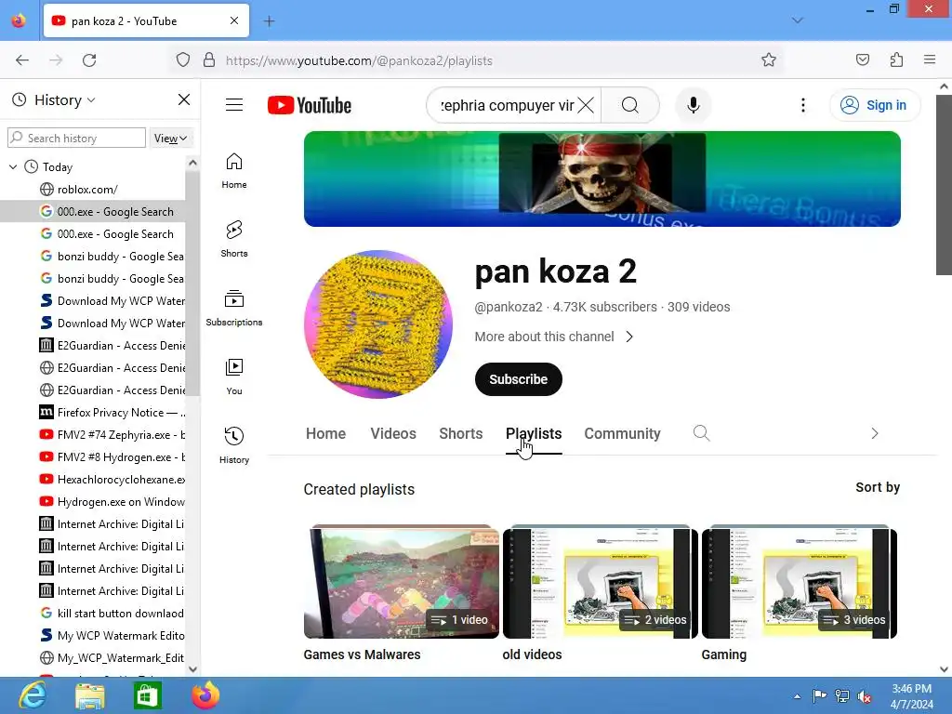Show hidden system tray icons

click(x=797, y=696)
